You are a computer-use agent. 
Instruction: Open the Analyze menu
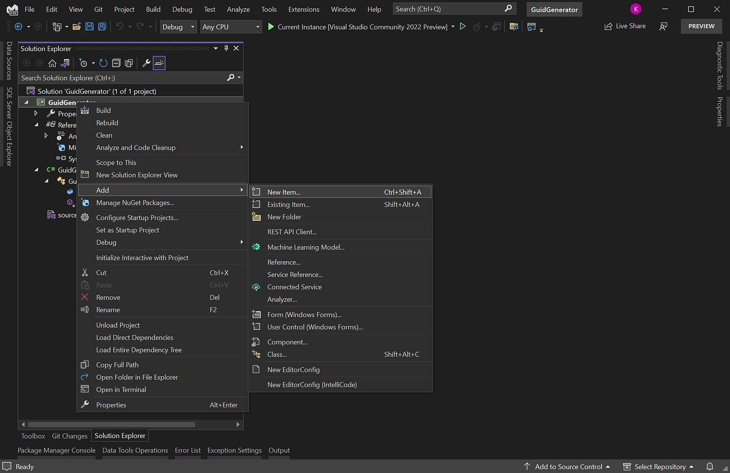[238, 9]
